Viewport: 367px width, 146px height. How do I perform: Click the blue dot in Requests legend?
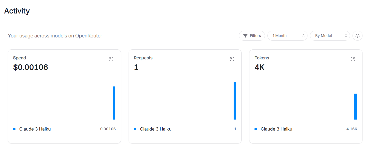pos(135,129)
